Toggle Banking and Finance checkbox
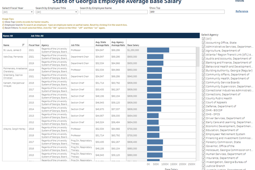 click(203, 62)
